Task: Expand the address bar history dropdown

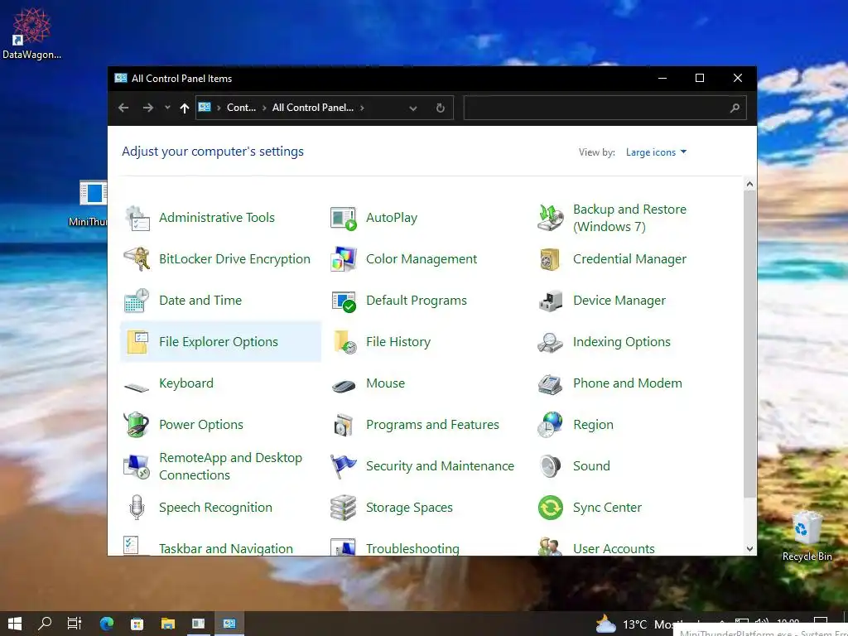Action: coord(413,108)
